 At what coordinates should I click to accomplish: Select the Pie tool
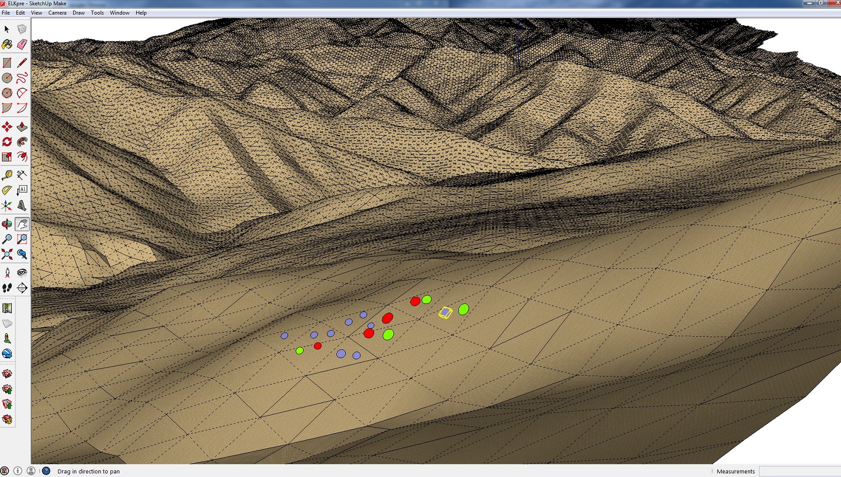pyautogui.click(x=7, y=108)
